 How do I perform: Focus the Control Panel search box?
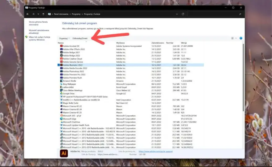tap(215, 14)
